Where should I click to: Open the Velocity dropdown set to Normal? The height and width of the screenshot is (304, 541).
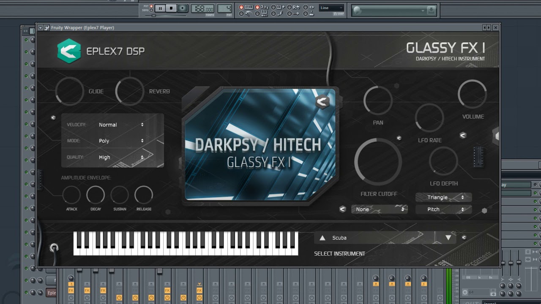click(121, 125)
